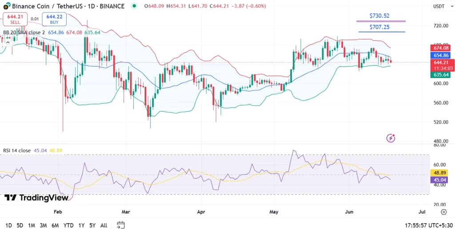Select the 5Y time range
The height and width of the screenshot is (229, 455).
92,225
